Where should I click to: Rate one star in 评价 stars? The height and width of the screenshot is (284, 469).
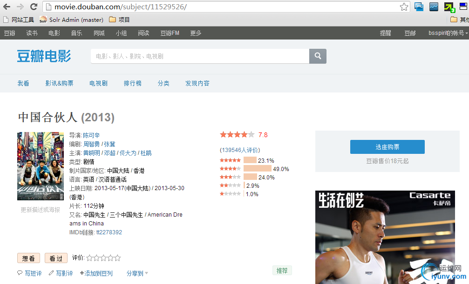pos(89,258)
